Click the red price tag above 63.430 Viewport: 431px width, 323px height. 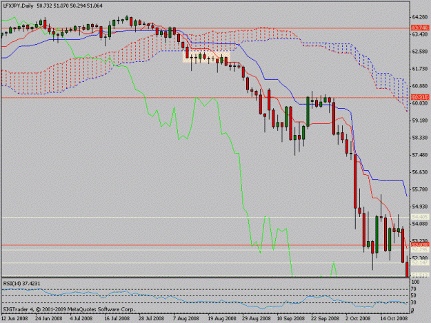coord(420,28)
